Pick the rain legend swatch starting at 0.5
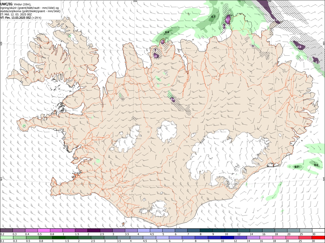Image resolution: width=325 pixels, height=243 pixels. click(x=32, y=237)
